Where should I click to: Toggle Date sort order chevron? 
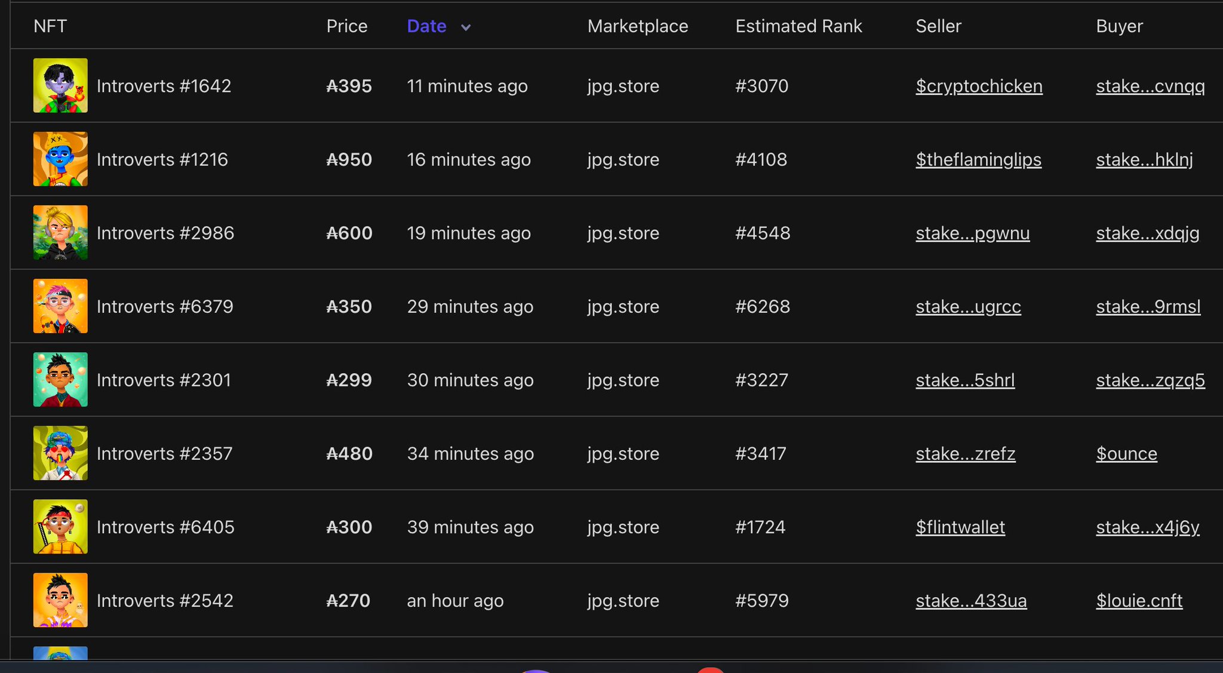[466, 27]
